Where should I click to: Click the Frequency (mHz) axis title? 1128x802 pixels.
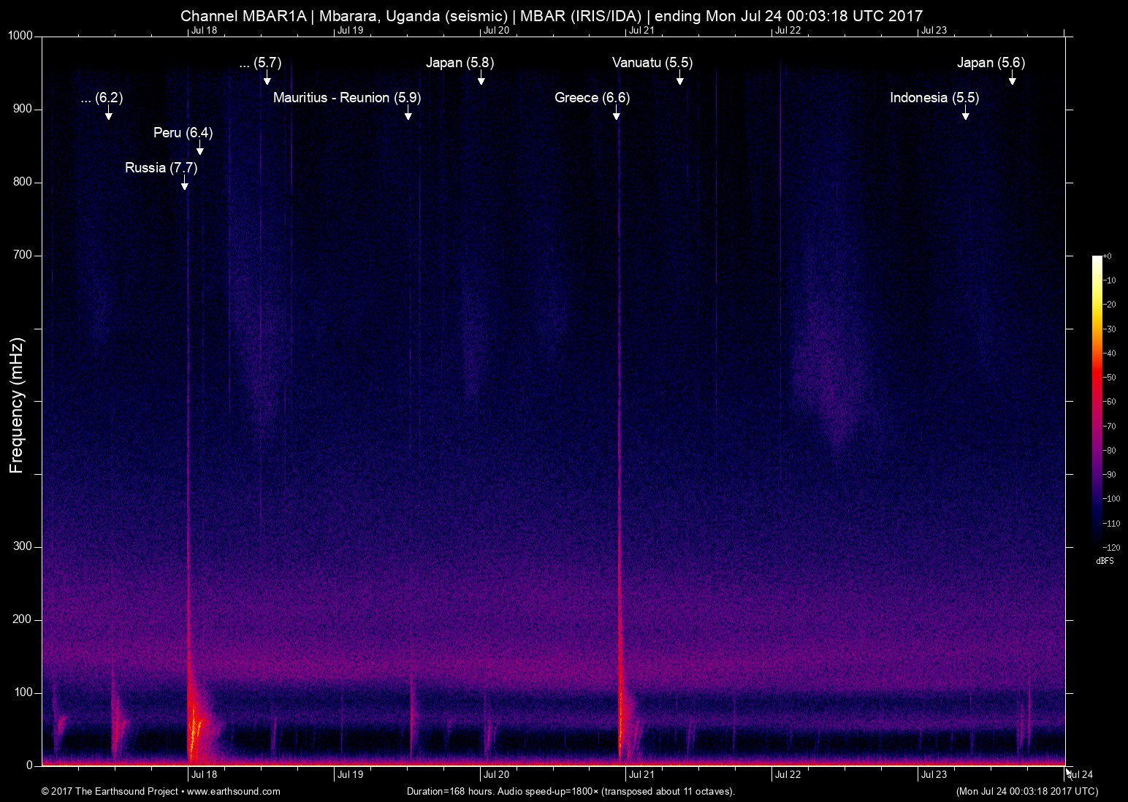click(x=17, y=405)
